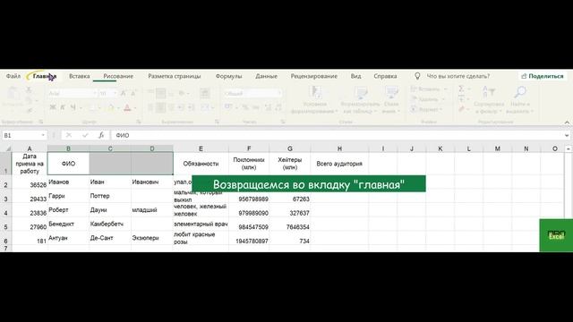Open the font color dropdown arrow
Viewport: 573px width, 322px height.
(135, 107)
